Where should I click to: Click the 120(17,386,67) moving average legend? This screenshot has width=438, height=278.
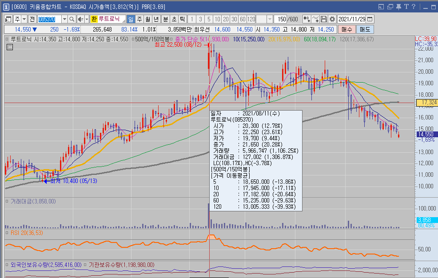tap(357, 40)
